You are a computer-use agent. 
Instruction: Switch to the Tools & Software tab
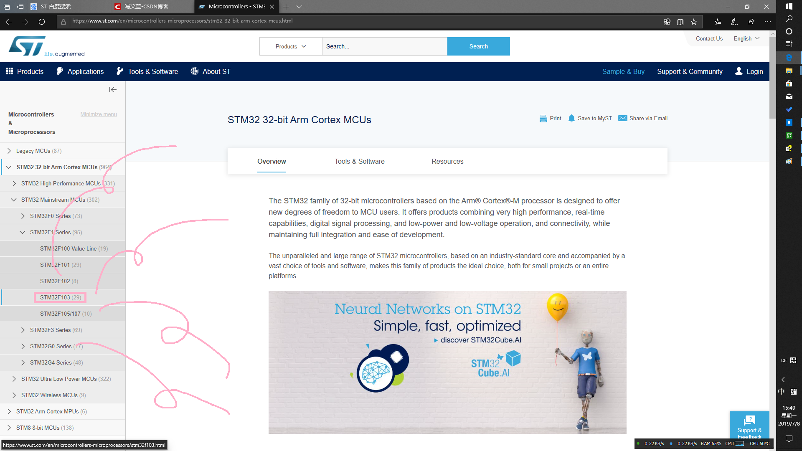(359, 161)
